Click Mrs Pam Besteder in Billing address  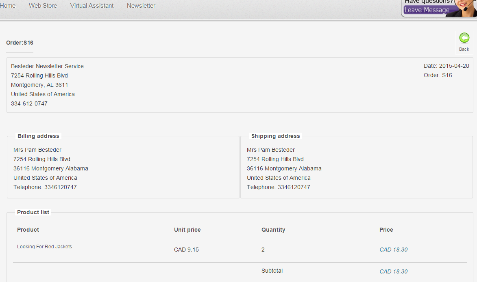pyautogui.click(x=37, y=150)
